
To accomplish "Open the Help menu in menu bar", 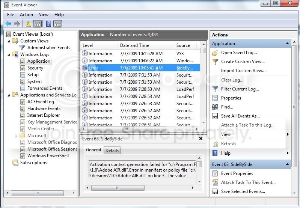I will [59, 15].
